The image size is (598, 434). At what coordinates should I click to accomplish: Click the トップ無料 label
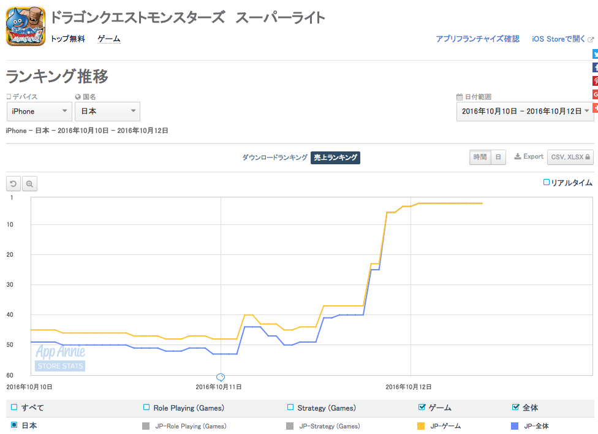click(68, 39)
